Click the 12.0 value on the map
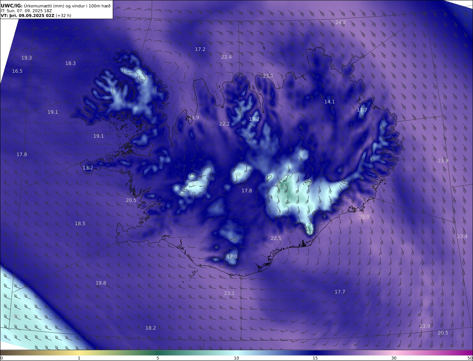The height and width of the screenshot is (361, 473). [232, 257]
